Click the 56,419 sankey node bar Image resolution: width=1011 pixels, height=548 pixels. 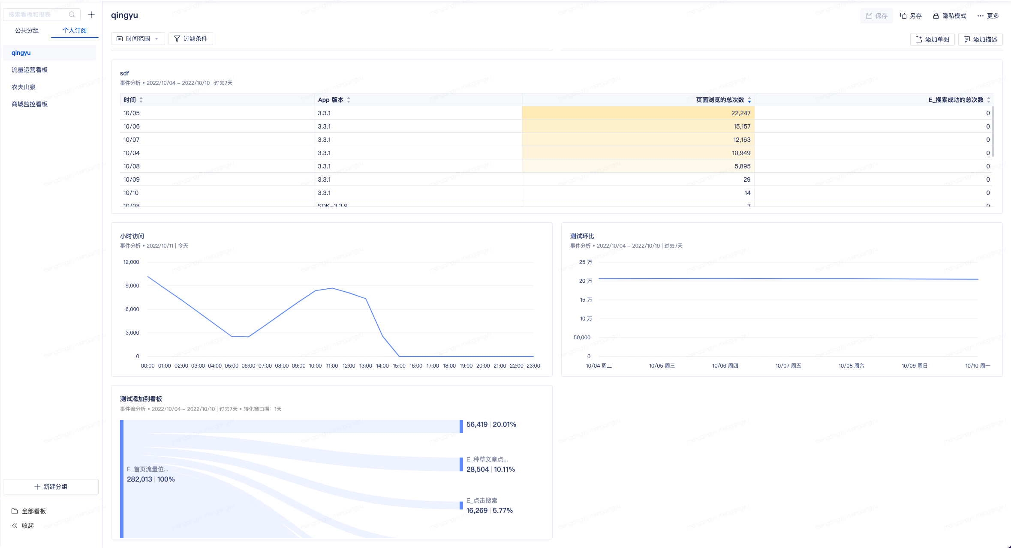coord(461,427)
